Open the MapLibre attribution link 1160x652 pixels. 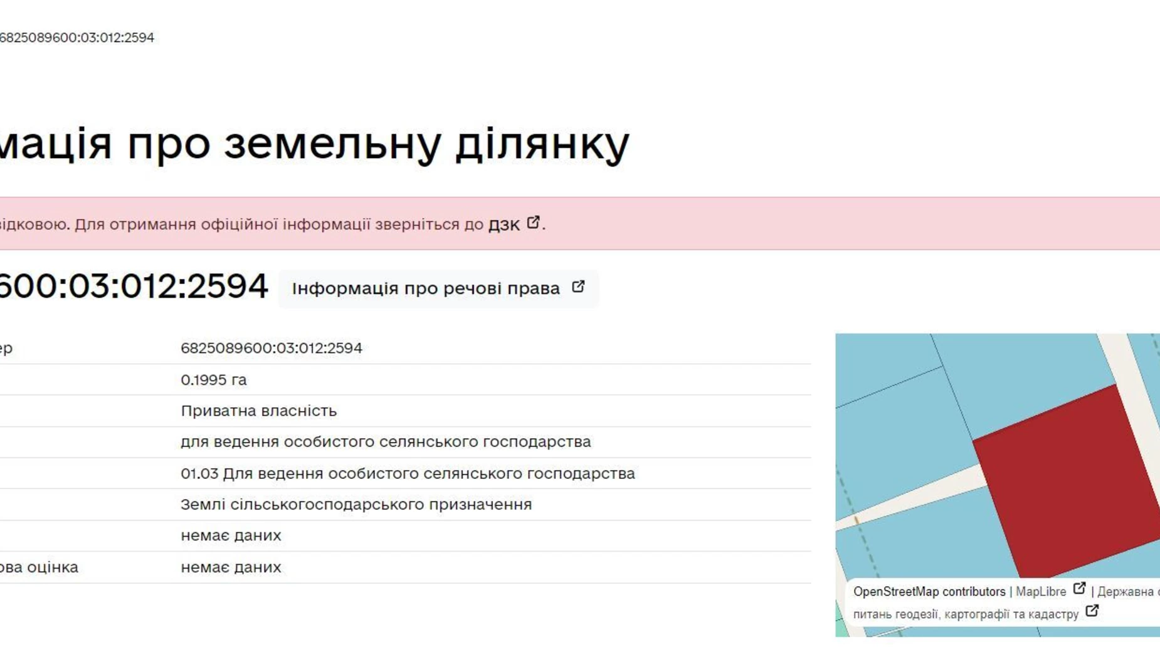(x=1040, y=592)
